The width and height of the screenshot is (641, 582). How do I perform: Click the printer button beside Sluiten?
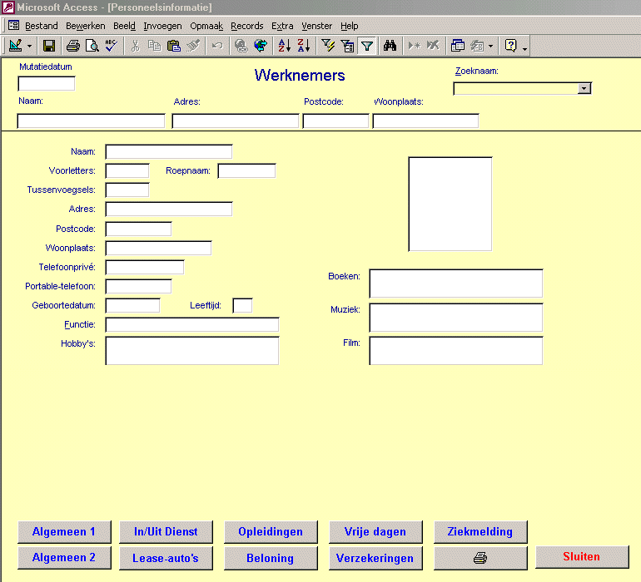tap(480, 558)
